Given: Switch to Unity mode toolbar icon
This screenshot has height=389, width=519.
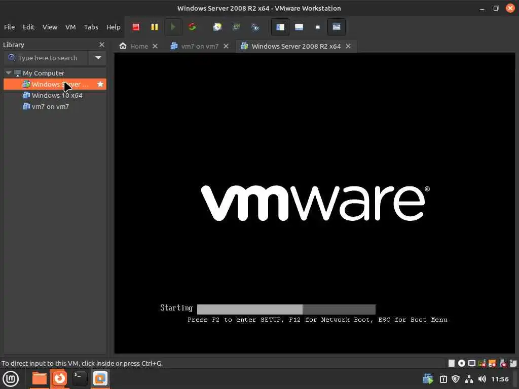Looking at the screenshot, I should click(x=337, y=27).
